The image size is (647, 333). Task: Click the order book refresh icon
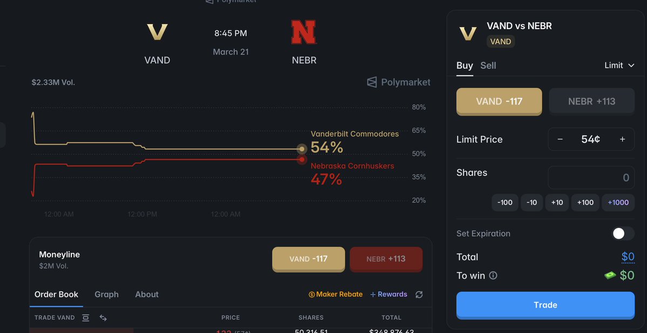[x=419, y=294]
